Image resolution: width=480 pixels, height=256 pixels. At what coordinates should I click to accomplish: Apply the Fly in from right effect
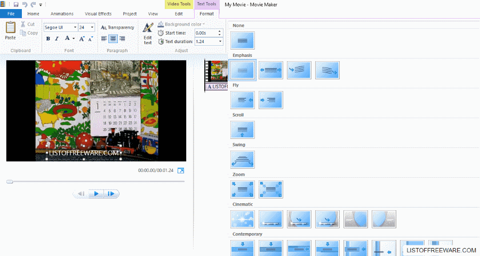coord(243,100)
